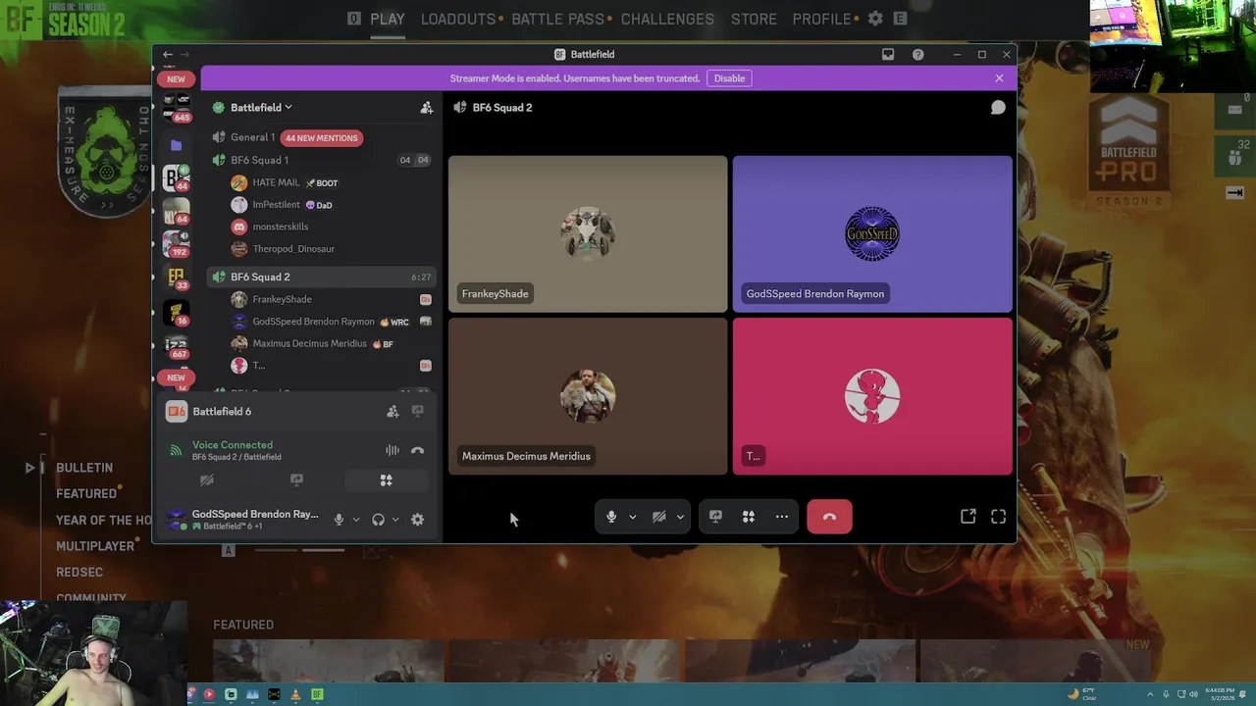1256x706 pixels.
Task: Open CHALLENGES tab in game menu
Action: (667, 19)
